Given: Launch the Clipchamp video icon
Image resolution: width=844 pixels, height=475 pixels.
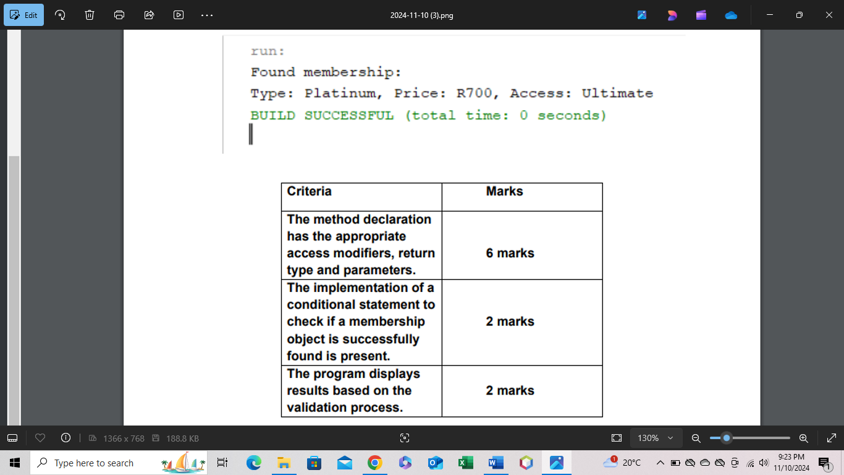Looking at the screenshot, I should pos(701,15).
